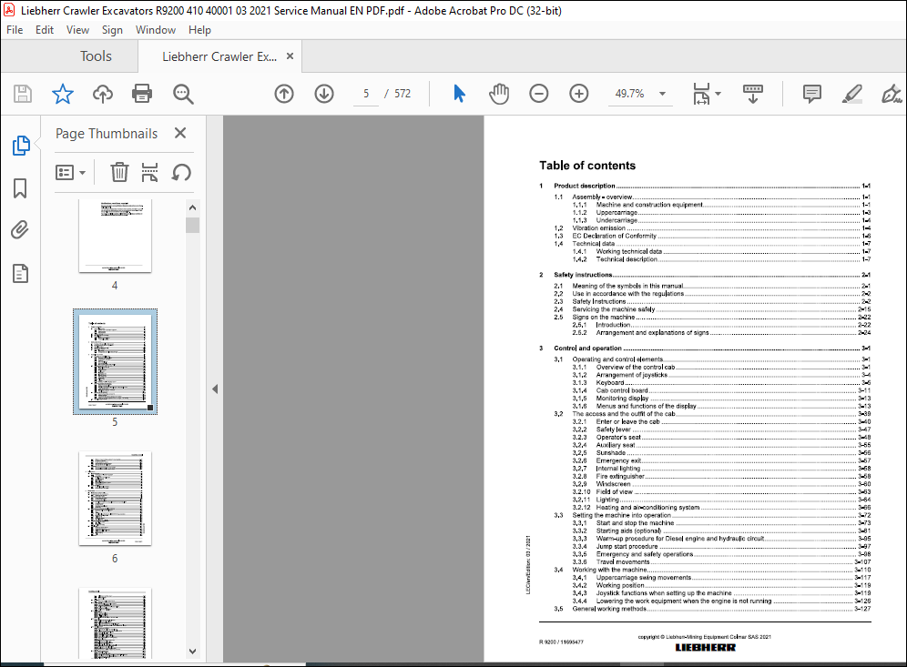907x667 pixels.
Task: Open the Attachments paperclip pane
Action: (20, 230)
